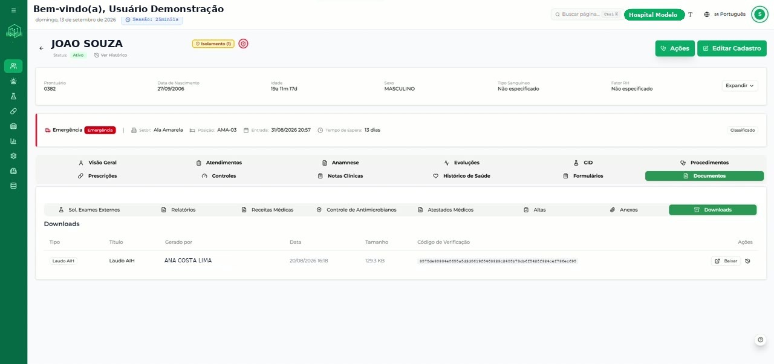
Task: Open the laboratory flask icon in sidebar
Action: (13, 96)
